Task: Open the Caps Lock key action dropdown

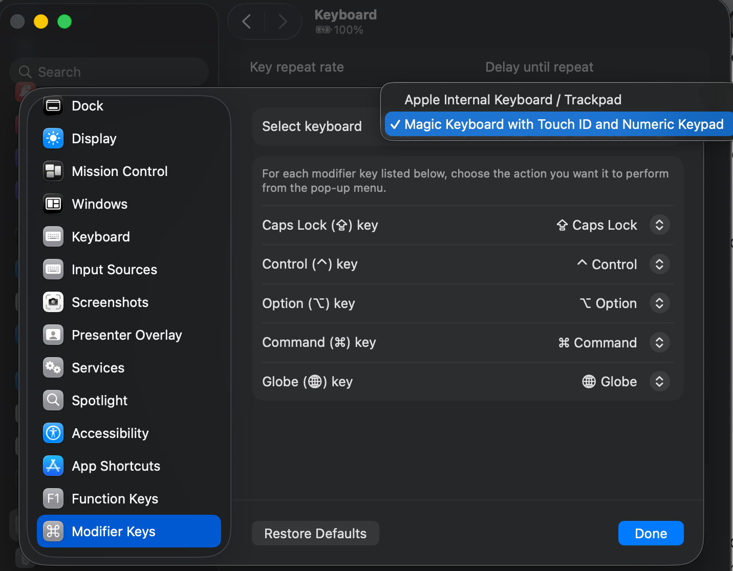Action: (659, 225)
